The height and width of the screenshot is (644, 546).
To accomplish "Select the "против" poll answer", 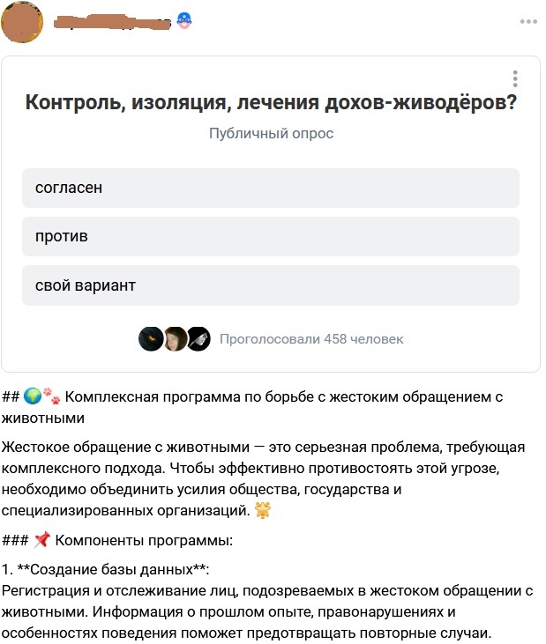I will pyautogui.click(x=270, y=236).
